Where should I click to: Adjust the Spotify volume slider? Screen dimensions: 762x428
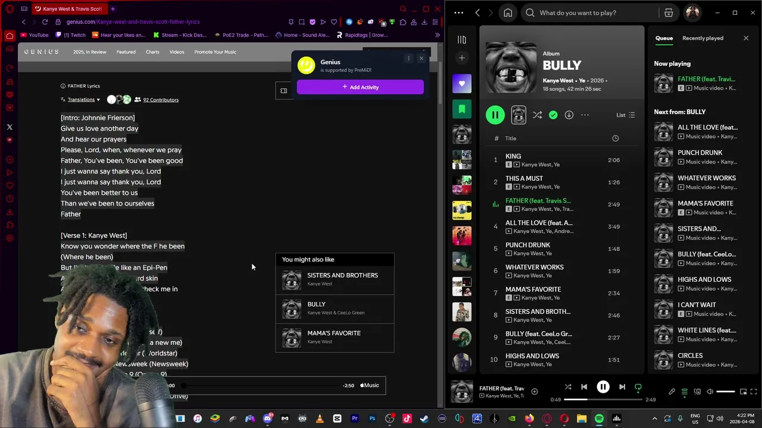pos(726,392)
